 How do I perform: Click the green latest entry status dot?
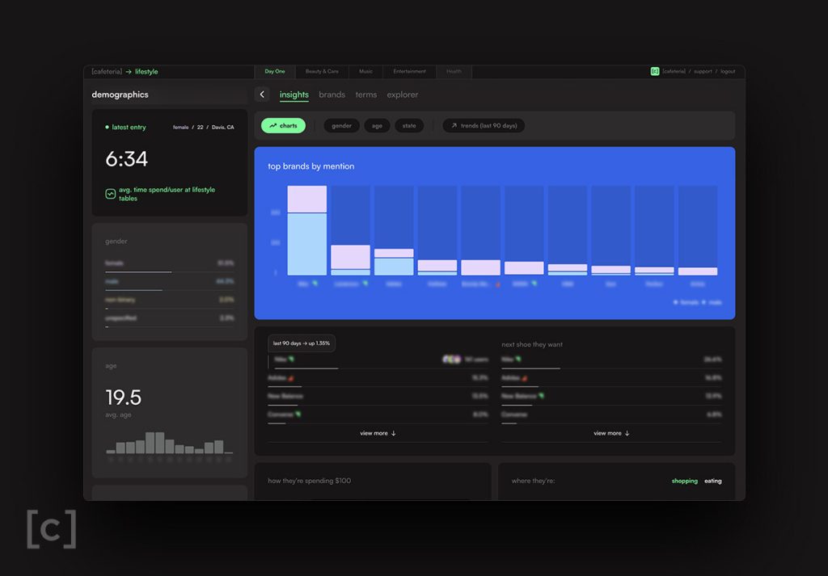click(108, 127)
